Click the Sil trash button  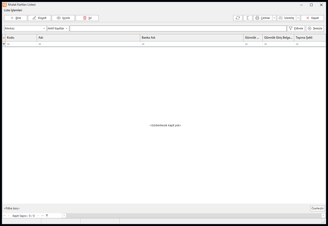click(87, 18)
